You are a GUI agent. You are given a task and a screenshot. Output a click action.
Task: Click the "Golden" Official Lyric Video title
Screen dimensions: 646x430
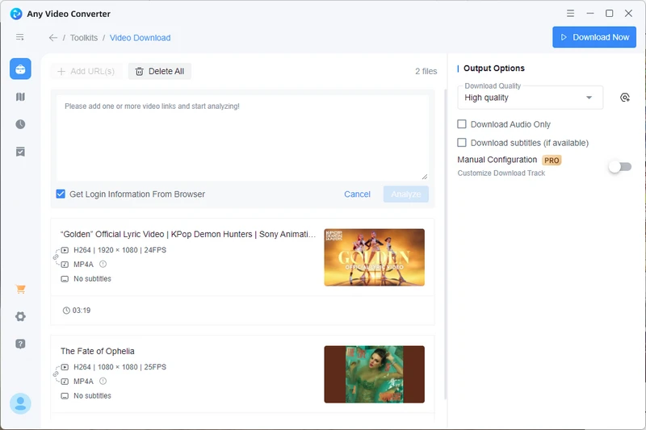tap(188, 234)
